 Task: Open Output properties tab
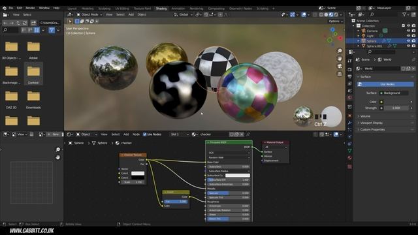point(350,77)
